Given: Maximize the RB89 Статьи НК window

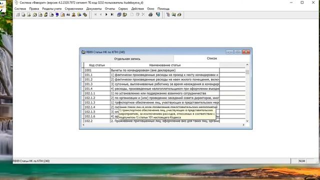Looking at the screenshot, I should click(238, 52).
